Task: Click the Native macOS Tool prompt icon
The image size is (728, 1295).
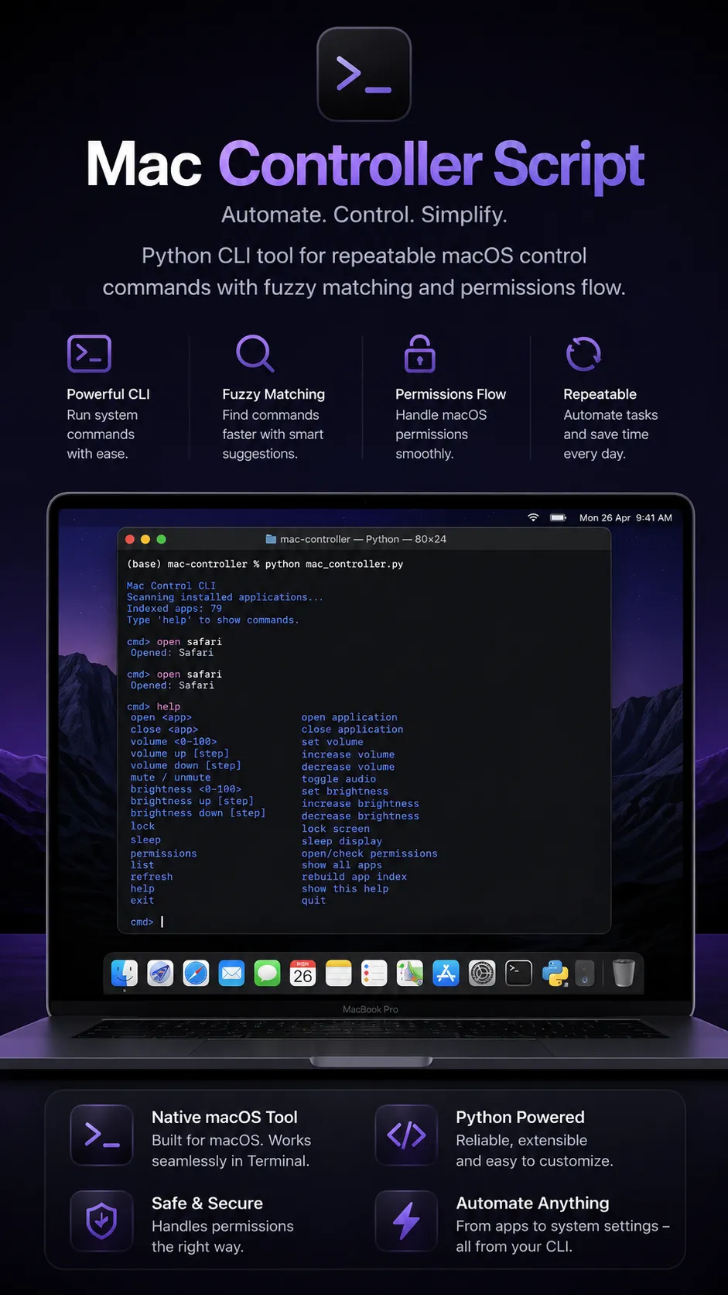Action: coord(101,1135)
